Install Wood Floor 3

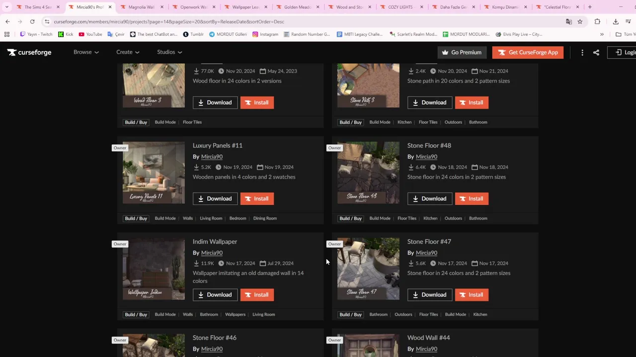pos(257,103)
